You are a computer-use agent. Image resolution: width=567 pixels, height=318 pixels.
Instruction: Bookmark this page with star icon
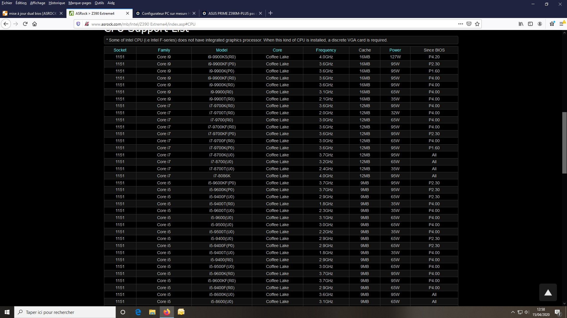point(477,24)
